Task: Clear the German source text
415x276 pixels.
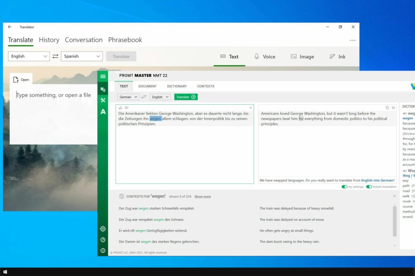Action: coord(251,108)
